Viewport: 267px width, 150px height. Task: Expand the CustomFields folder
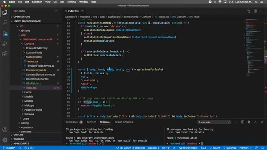click(x=34, y=52)
